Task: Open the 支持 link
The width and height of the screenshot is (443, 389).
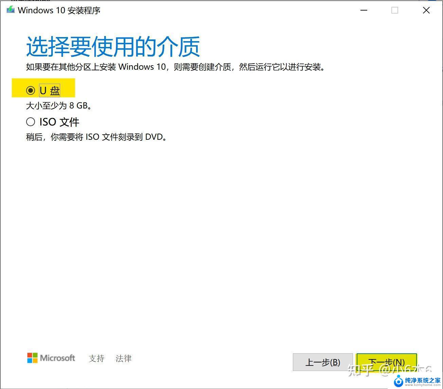Action: 96,358
